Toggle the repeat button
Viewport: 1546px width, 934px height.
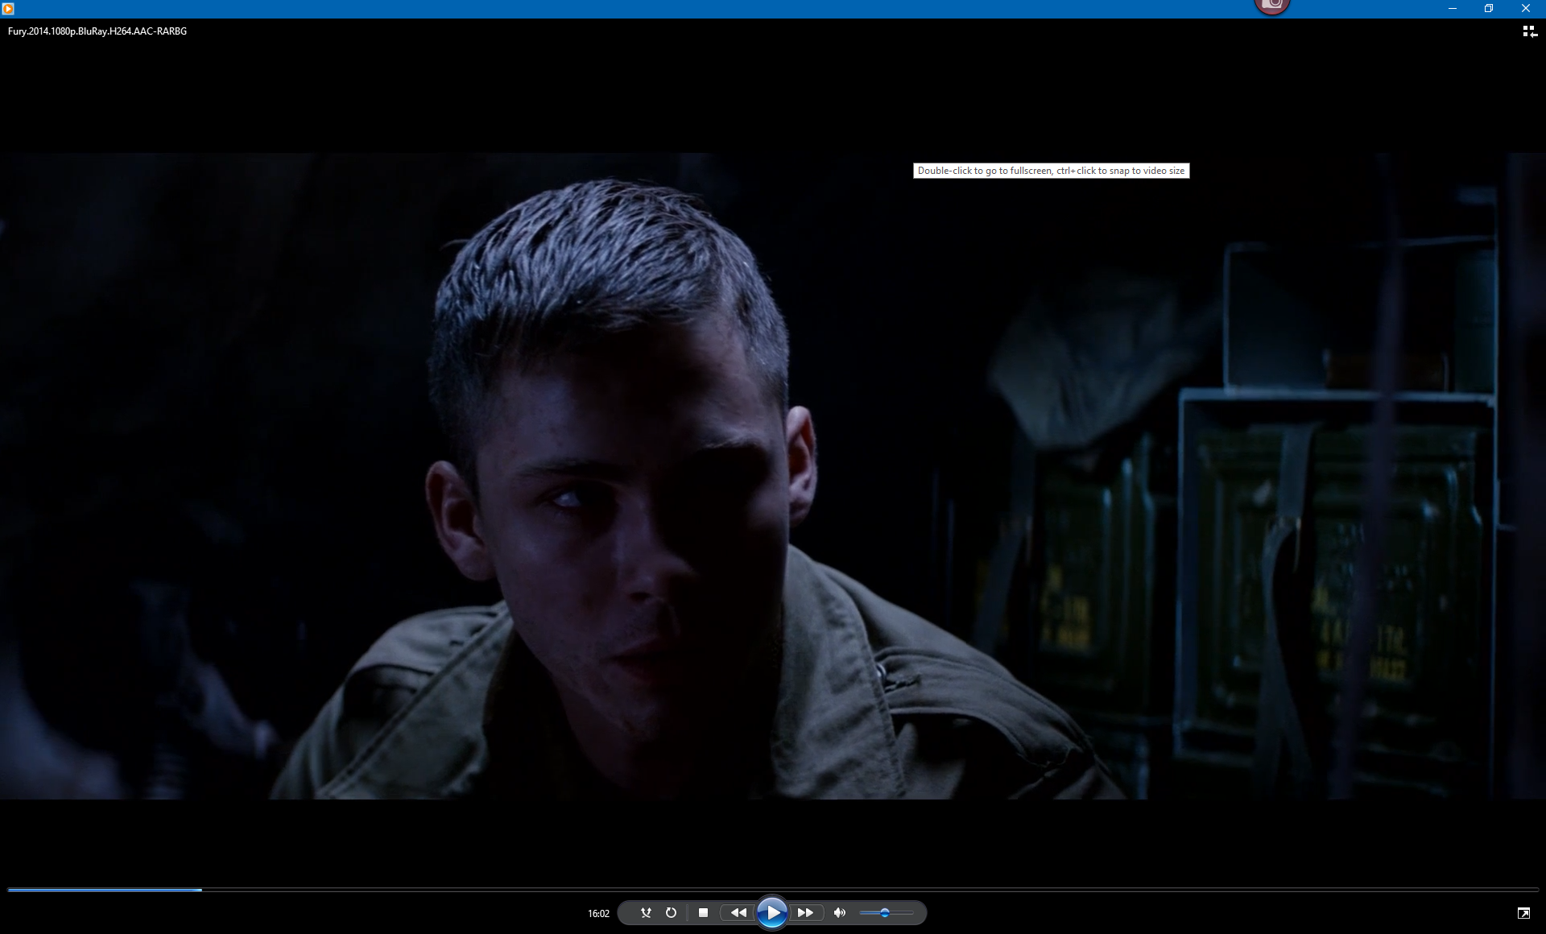[671, 912]
